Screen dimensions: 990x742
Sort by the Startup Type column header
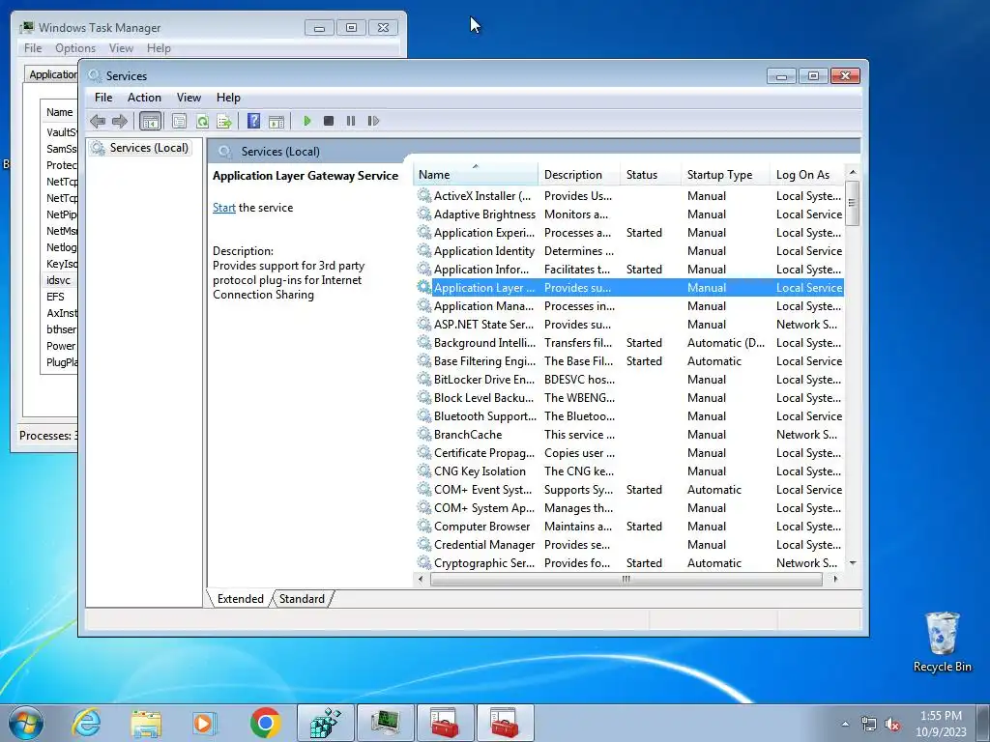725,175
